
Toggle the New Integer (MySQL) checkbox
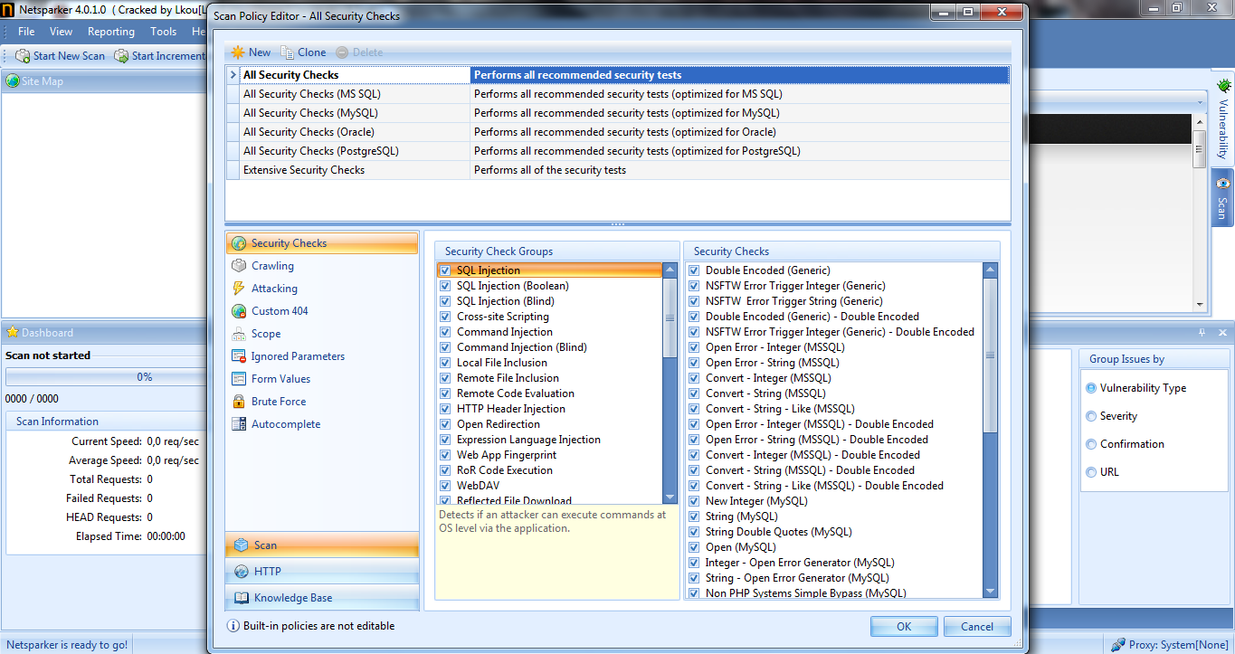694,501
